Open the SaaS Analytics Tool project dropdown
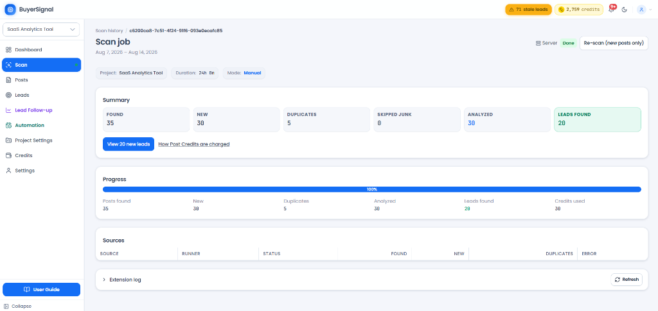This screenshot has height=311, width=658. [x=41, y=29]
